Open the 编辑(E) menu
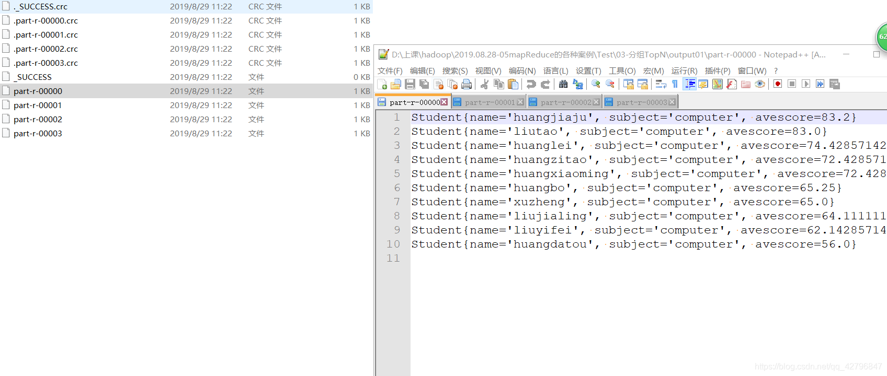887x376 pixels. pos(423,70)
